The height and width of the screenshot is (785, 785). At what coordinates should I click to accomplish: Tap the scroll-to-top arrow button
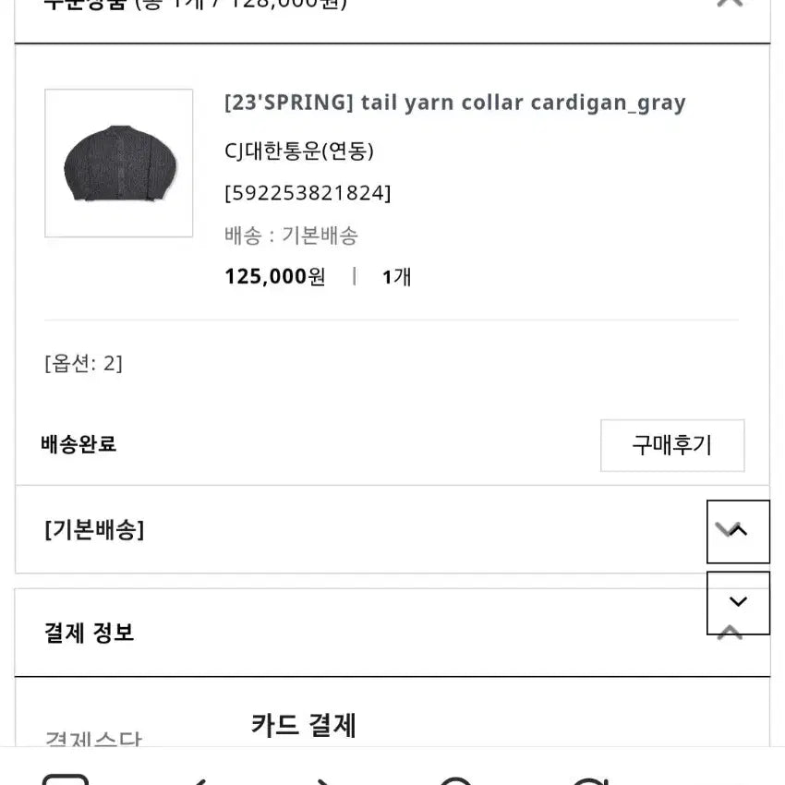pos(738,531)
